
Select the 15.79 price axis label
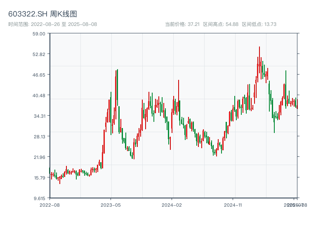pyautogui.click(x=39, y=177)
